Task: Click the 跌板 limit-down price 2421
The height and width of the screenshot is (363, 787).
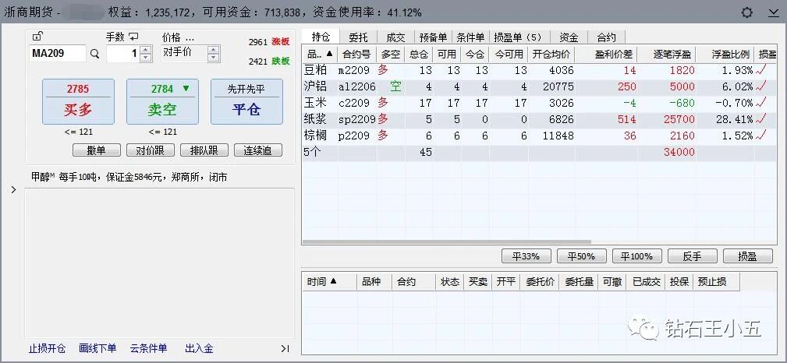Action: [268, 62]
